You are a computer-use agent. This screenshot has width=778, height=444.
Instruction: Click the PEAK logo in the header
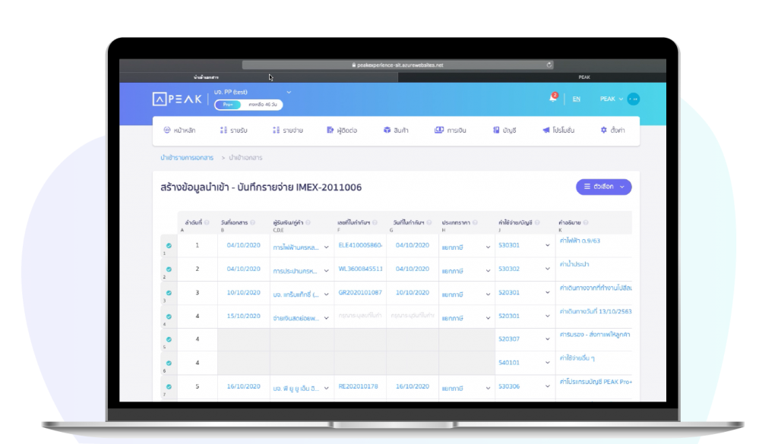point(177,99)
